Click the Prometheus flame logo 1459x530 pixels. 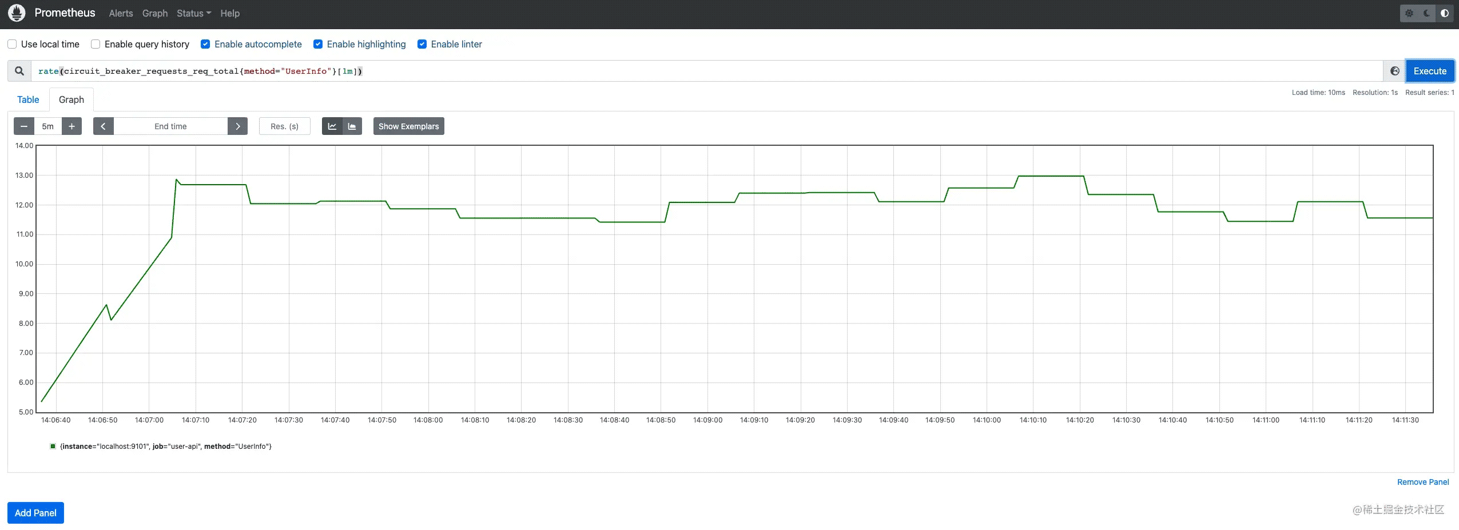[x=17, y=13]
